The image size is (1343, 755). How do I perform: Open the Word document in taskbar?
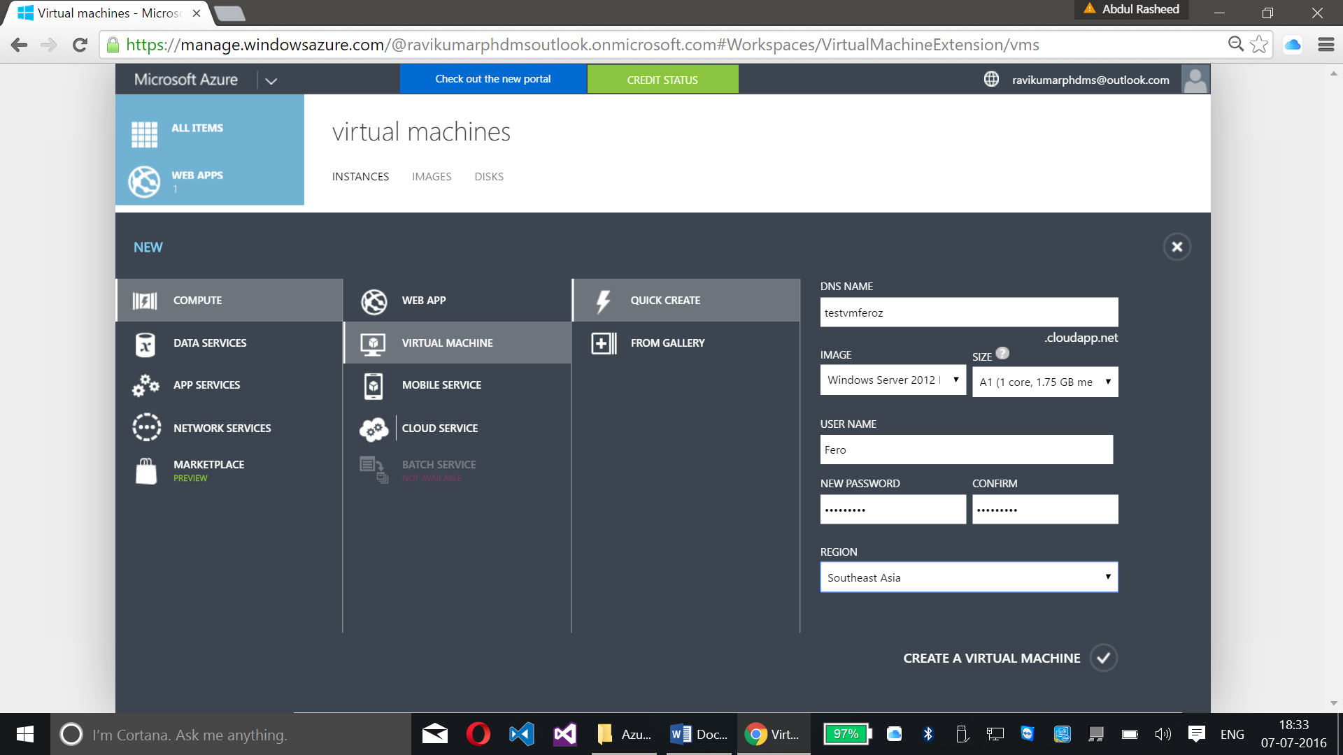point(699,734)
